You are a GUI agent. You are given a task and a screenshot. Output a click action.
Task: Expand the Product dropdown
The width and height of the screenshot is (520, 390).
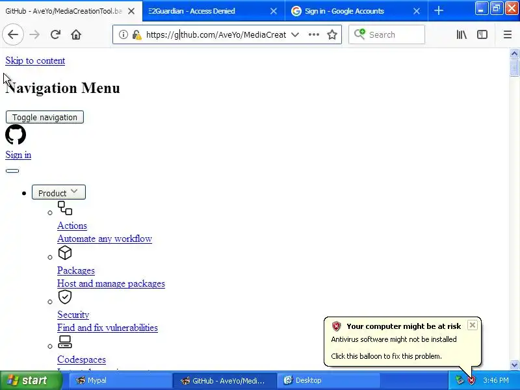coord(58,192)
